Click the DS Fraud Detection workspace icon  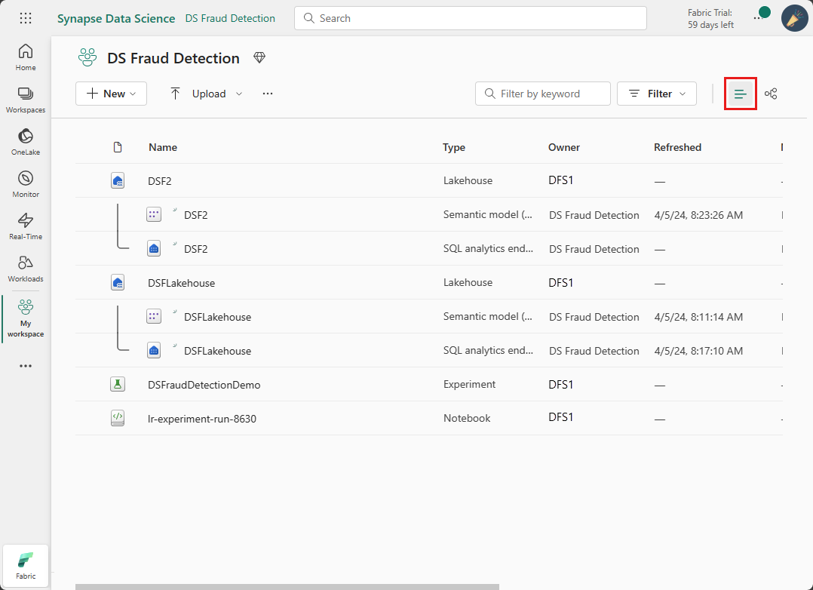point(87,57)
